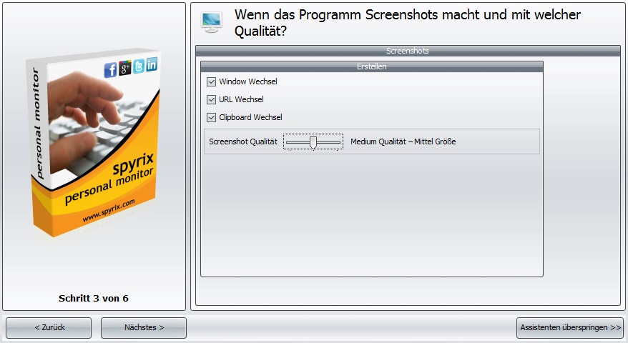Click the Facebook icon on the product box
The height and width of the screenshot is (343, 628).
point(110,71)
